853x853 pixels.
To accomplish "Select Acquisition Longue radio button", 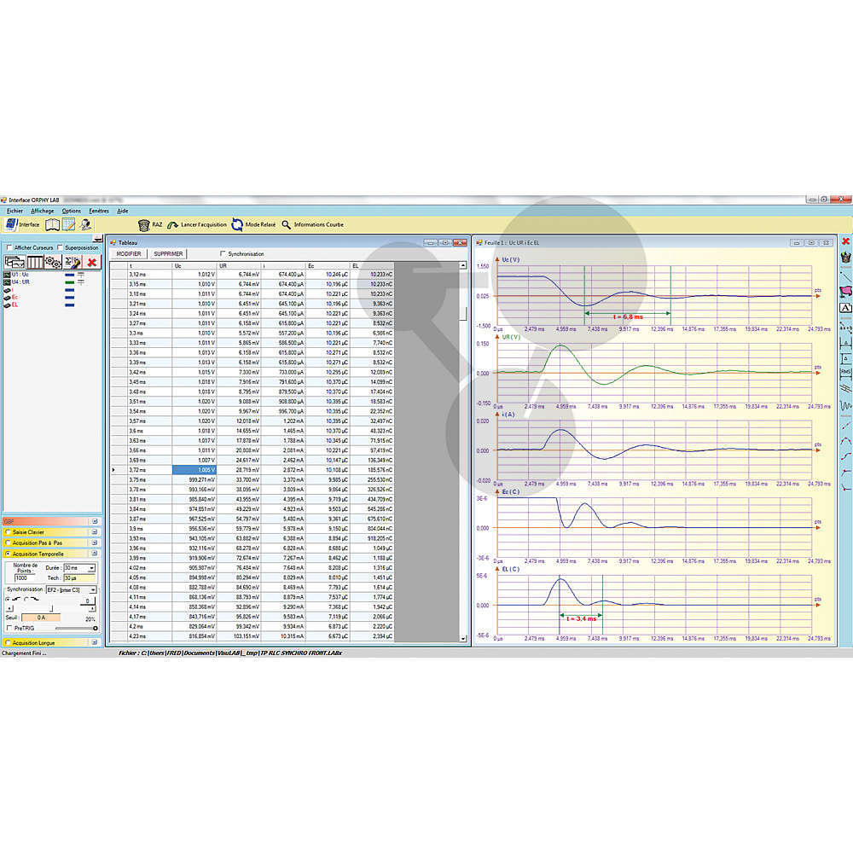I will pyautogui.click(x=8, y=642).
